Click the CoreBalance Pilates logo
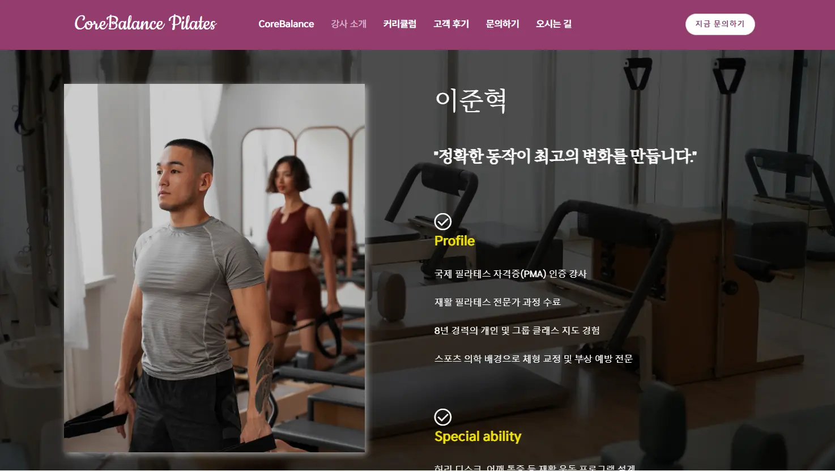835x471 pixels. 146,23
